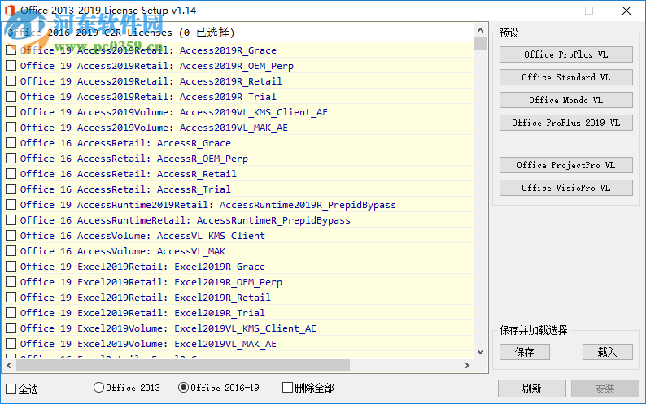Screen dimensions: 646x404
Task: Select row Excel2019R_OEM_Perp
Action: [x=238, y=282]
